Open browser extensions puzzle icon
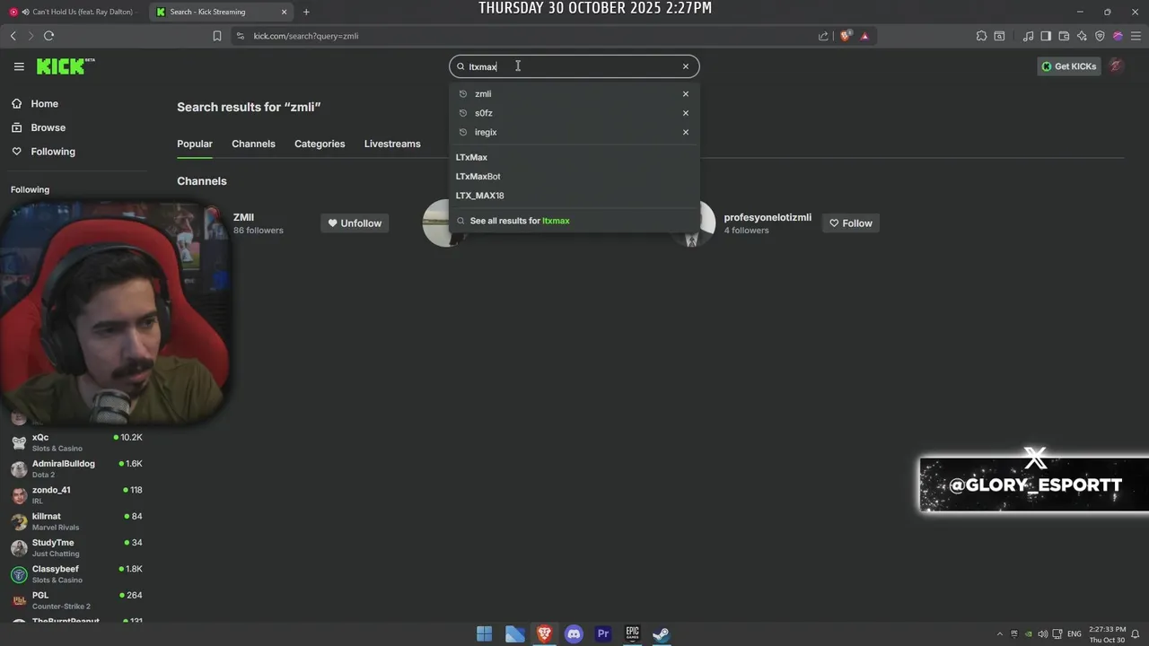Screen dimensions: 1149x646 (x=981, y=36)
